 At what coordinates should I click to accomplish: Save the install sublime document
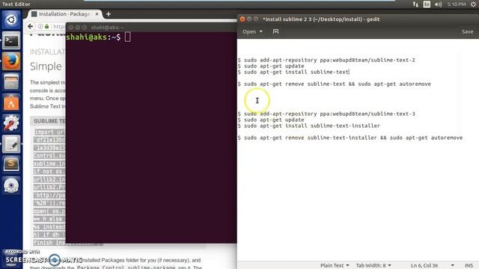click(467, 31)
